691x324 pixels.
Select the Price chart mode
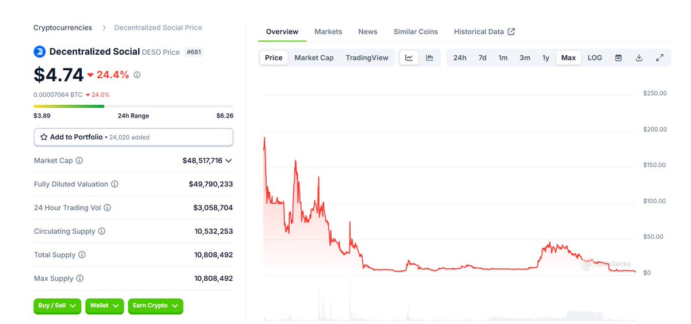click(274, 58)
